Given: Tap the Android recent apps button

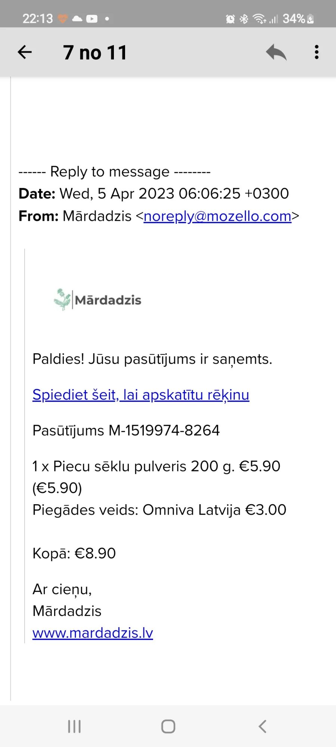Looking at the screenshot, I should (74, 726).
